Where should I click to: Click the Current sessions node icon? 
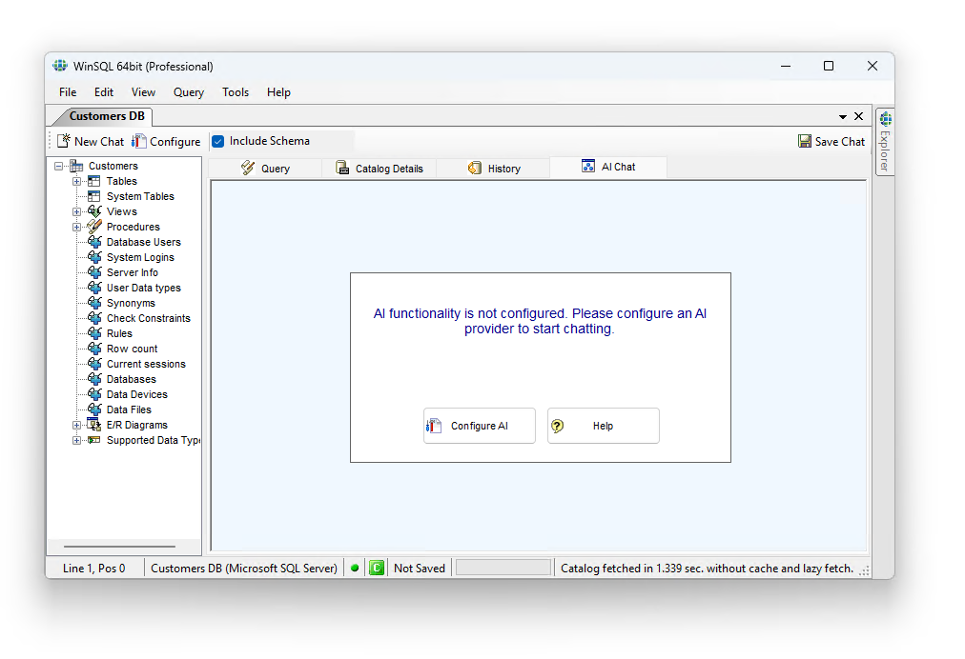click(94, 364)
